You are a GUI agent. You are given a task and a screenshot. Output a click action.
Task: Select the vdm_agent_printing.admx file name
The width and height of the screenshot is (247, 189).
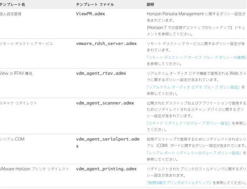tap(106, 169)
